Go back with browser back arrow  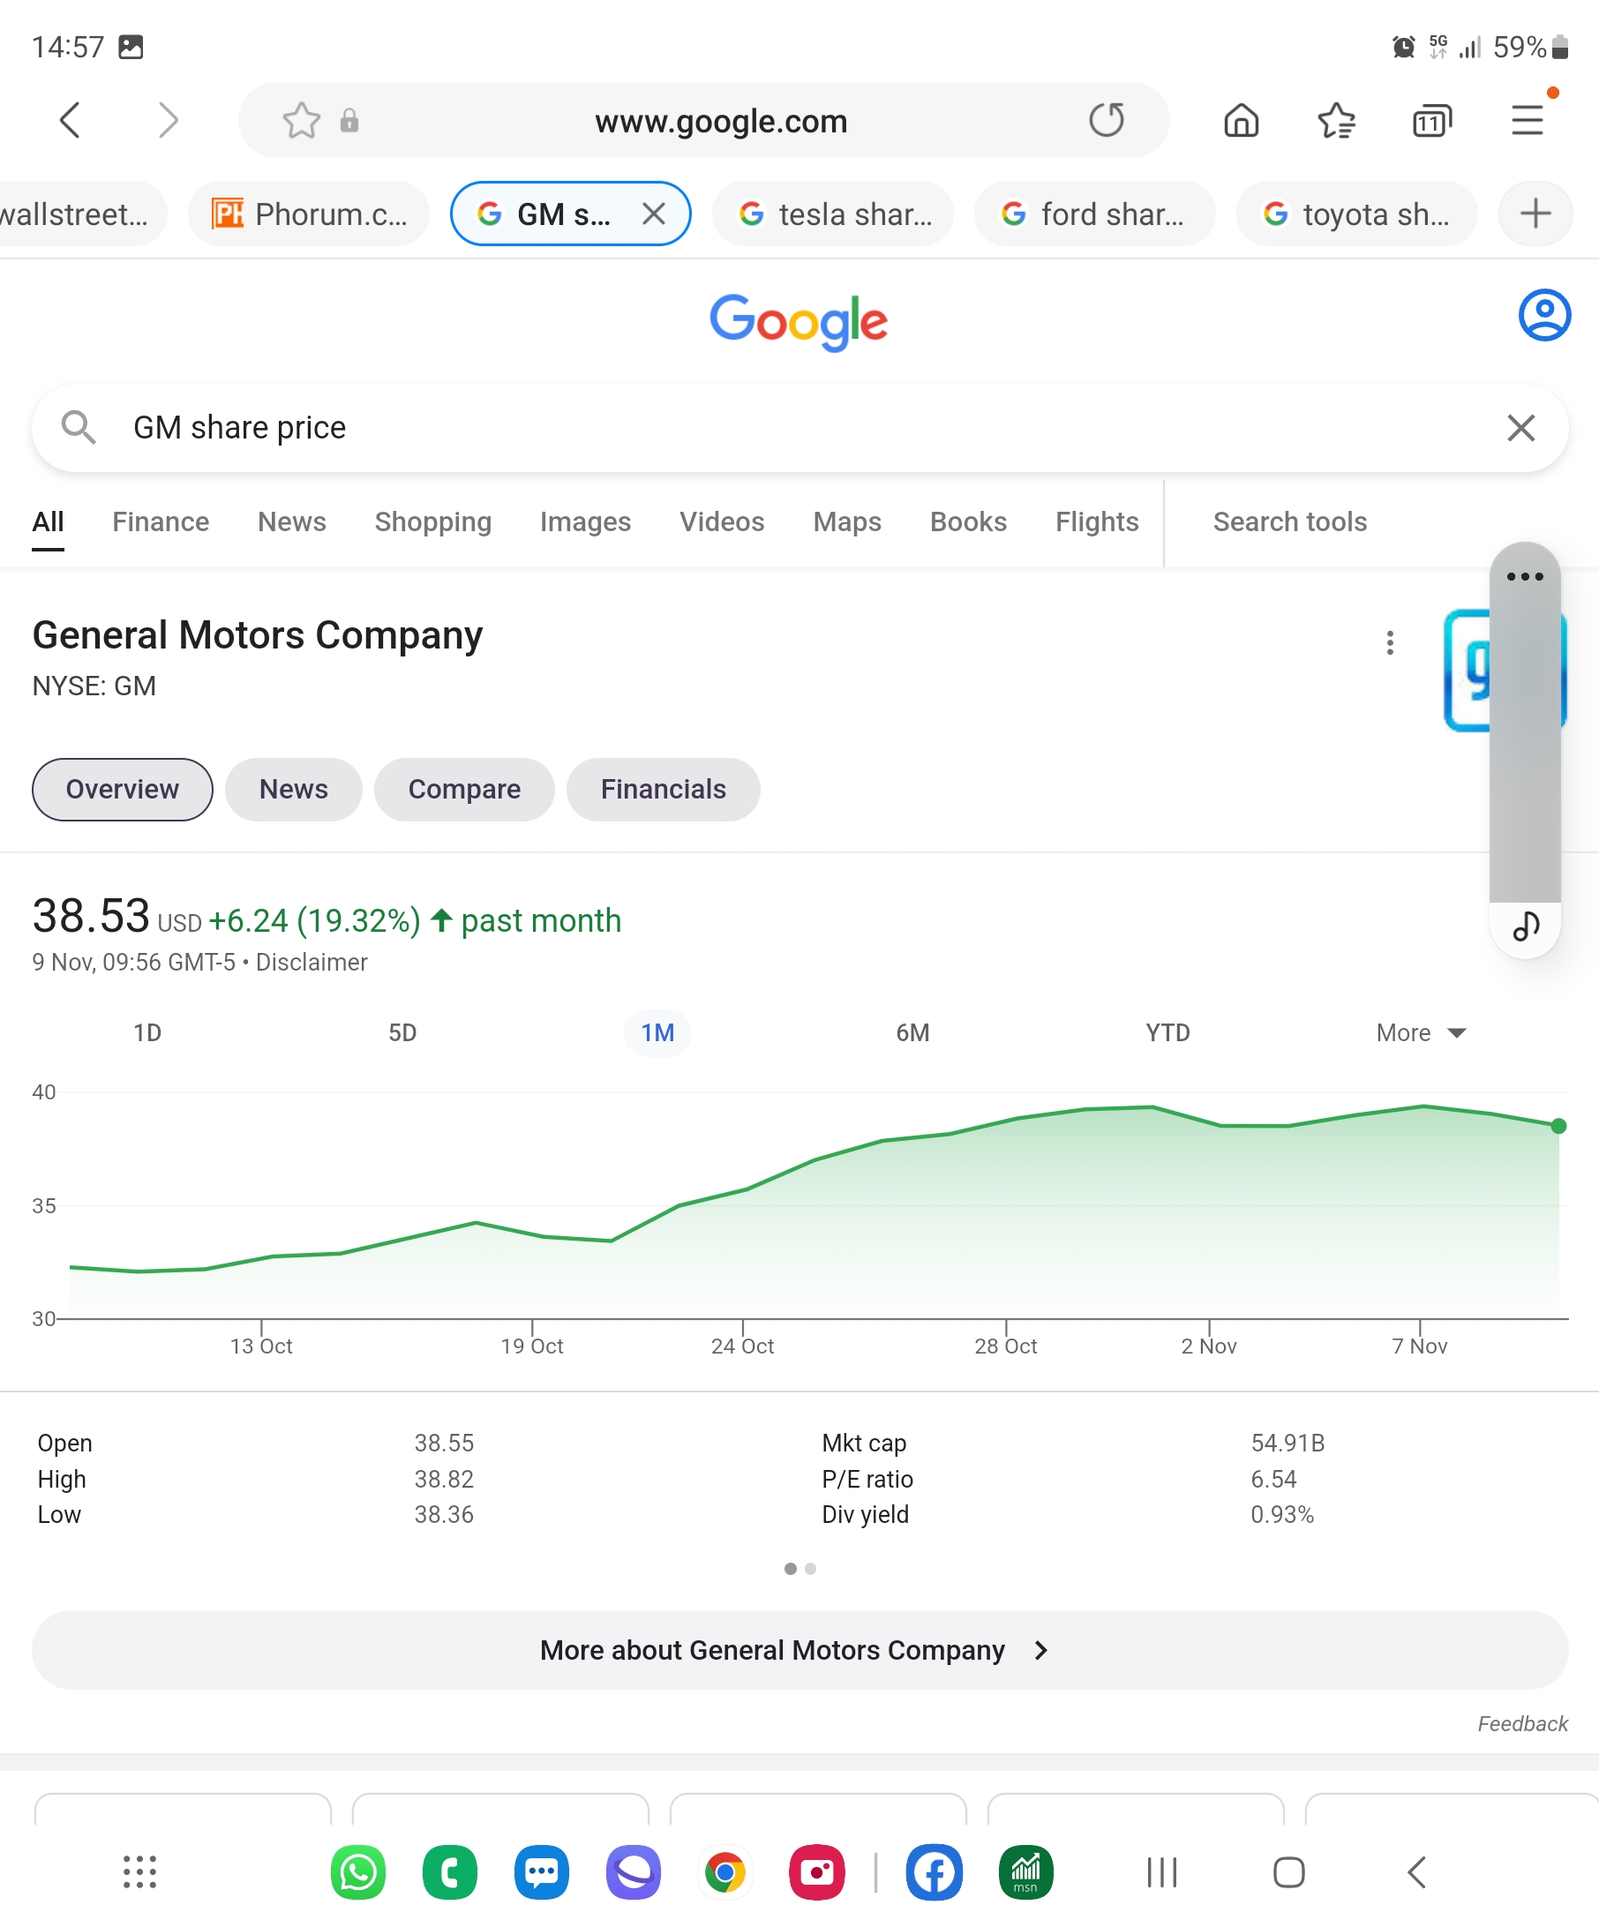coord(71,120)
